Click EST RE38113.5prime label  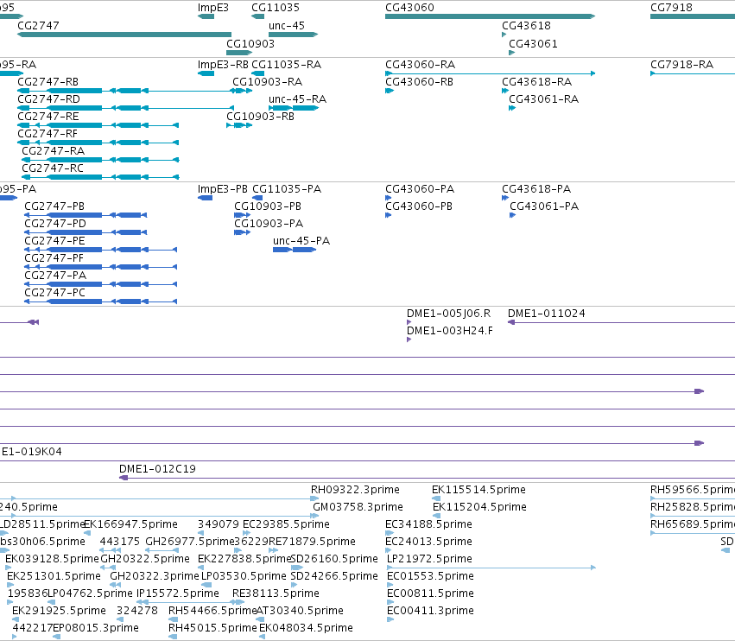[276, 593]
